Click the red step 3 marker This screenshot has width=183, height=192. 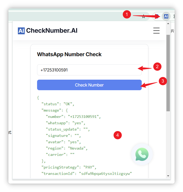coord(163,81)
